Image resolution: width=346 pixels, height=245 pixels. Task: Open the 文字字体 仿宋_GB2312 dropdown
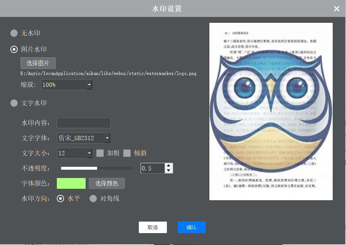84,138
